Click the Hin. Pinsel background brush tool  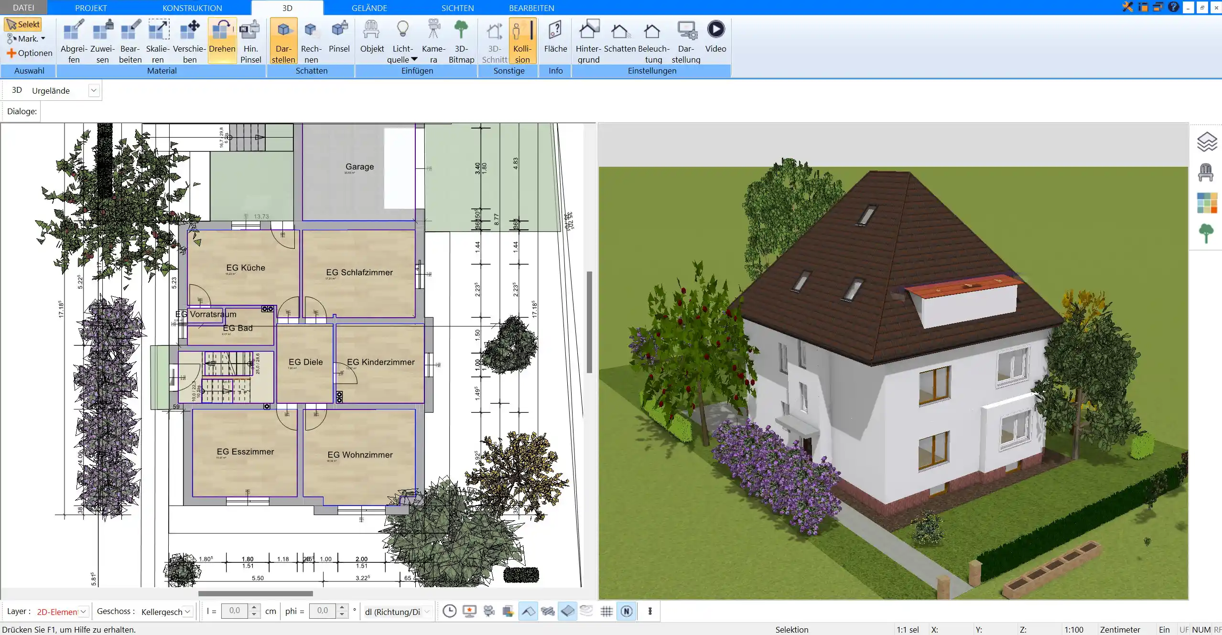point(250,41)
